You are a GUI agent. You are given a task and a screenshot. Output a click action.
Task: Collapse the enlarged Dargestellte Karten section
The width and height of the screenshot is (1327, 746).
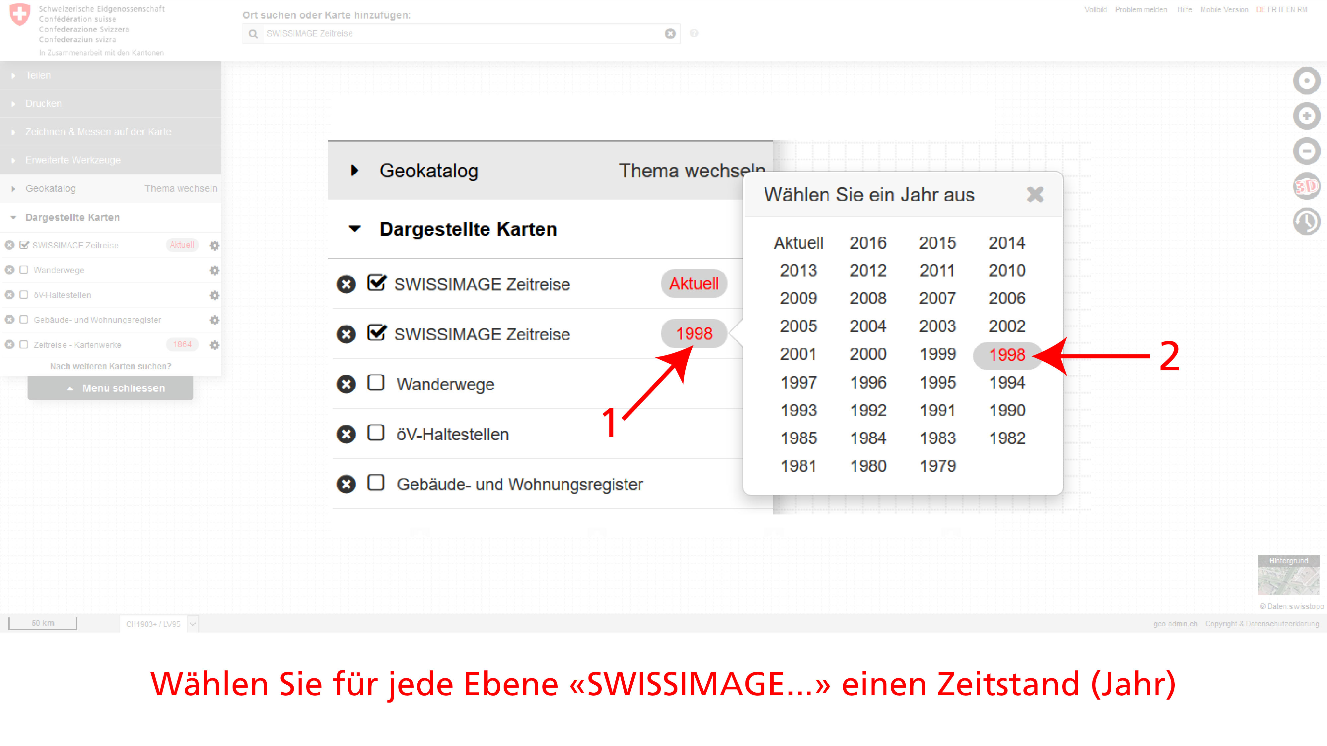(354, 229)
